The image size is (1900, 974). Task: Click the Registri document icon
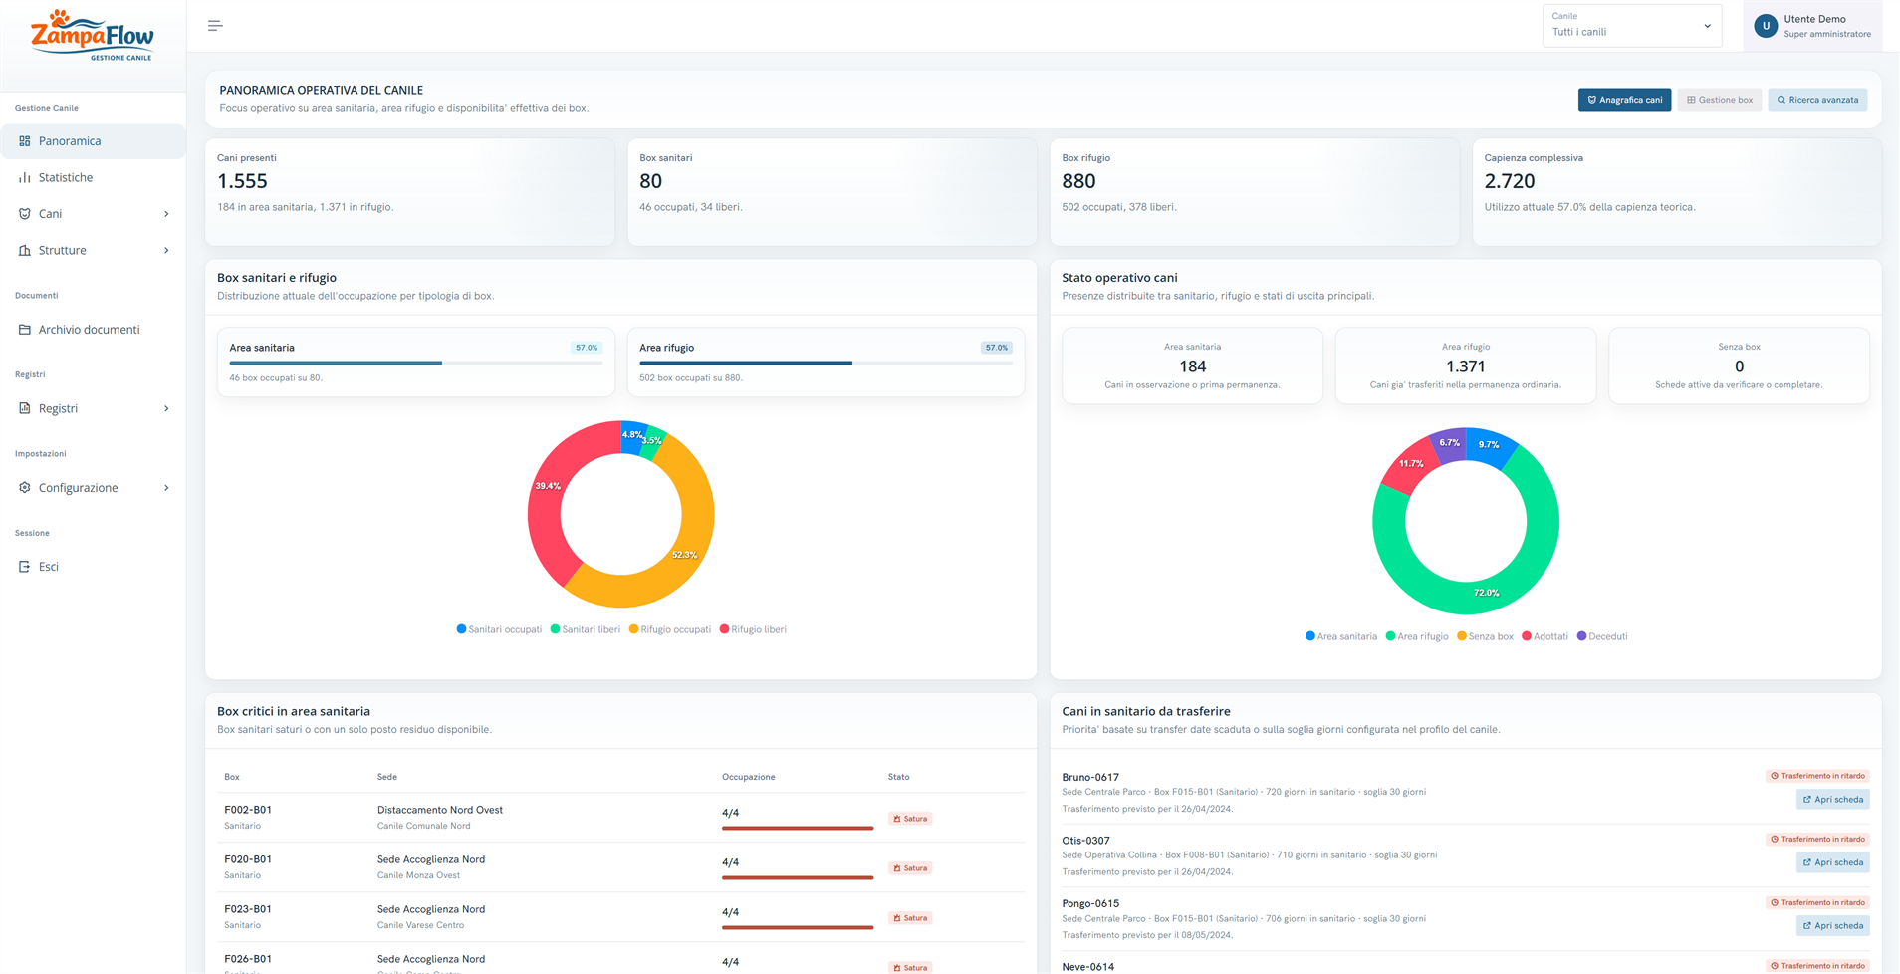point(25,408)
